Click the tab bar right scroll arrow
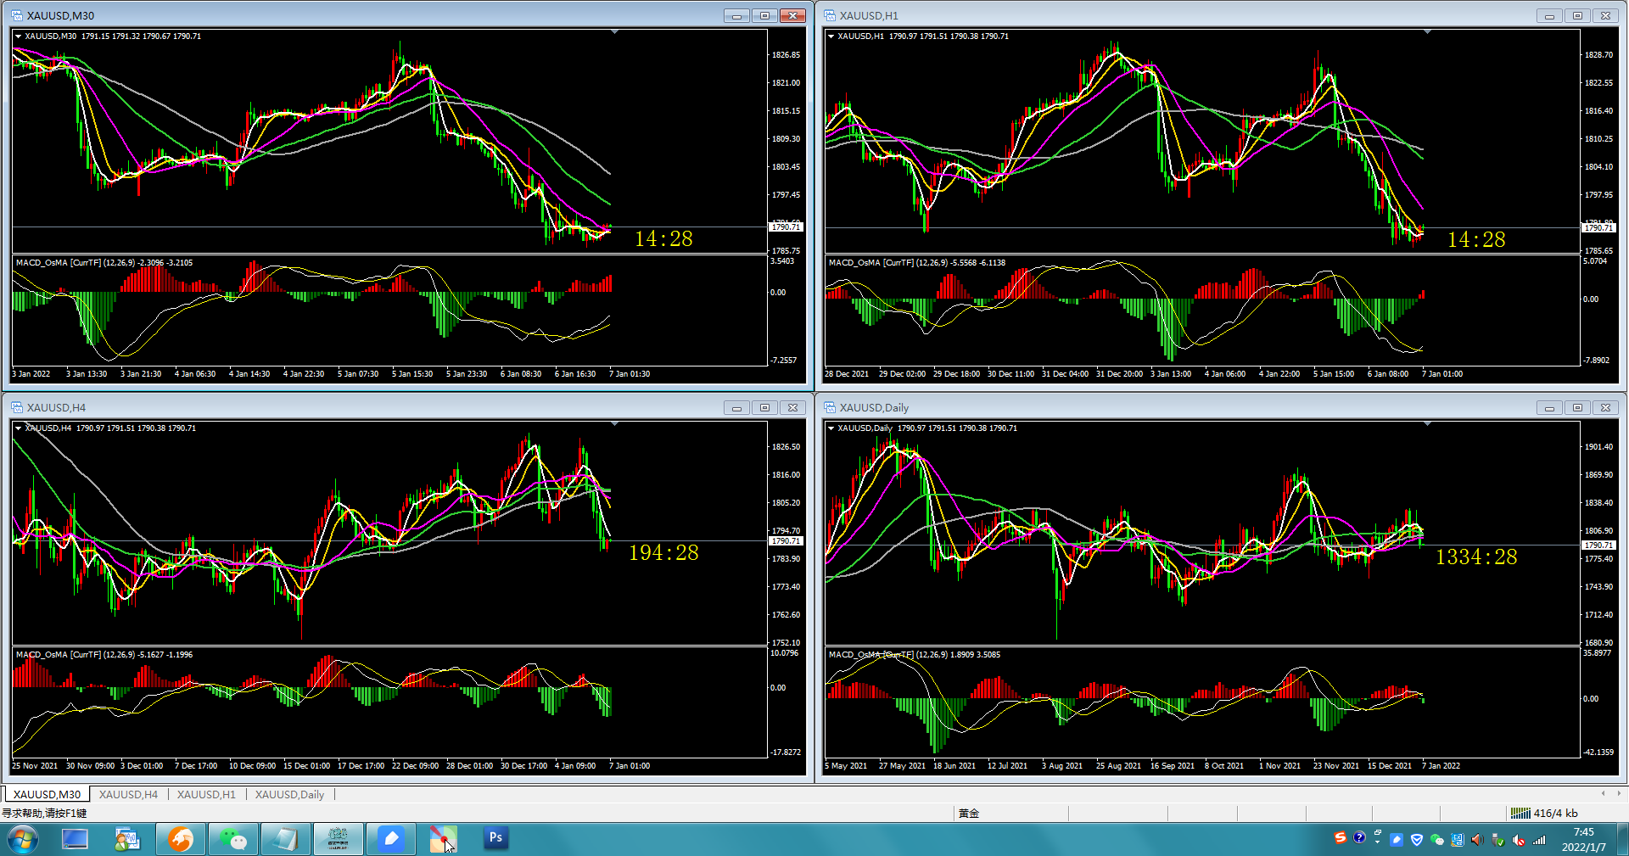Screen dimensions: 1629x856 pyautogui.click(x=1619, y=794)
